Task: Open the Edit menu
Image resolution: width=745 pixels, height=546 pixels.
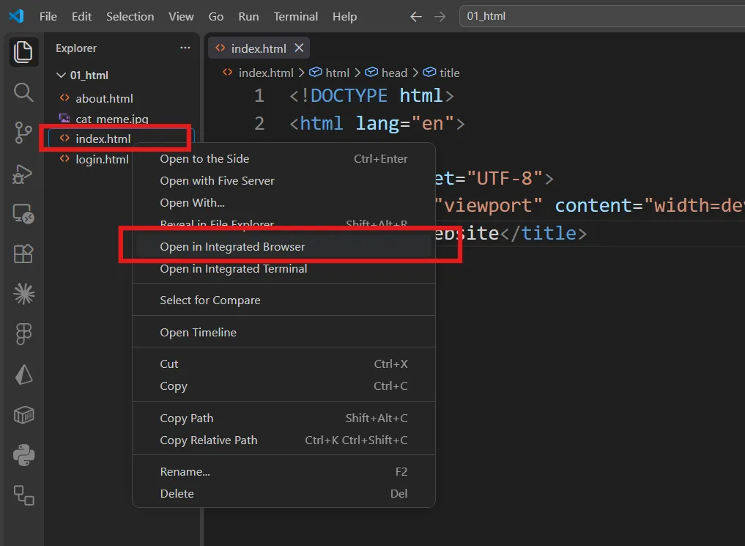Action: (x=82, y=17)
